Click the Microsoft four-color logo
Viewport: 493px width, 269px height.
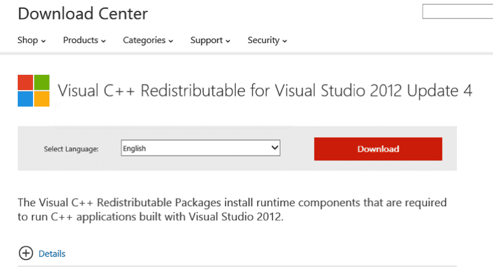(34, 91)
